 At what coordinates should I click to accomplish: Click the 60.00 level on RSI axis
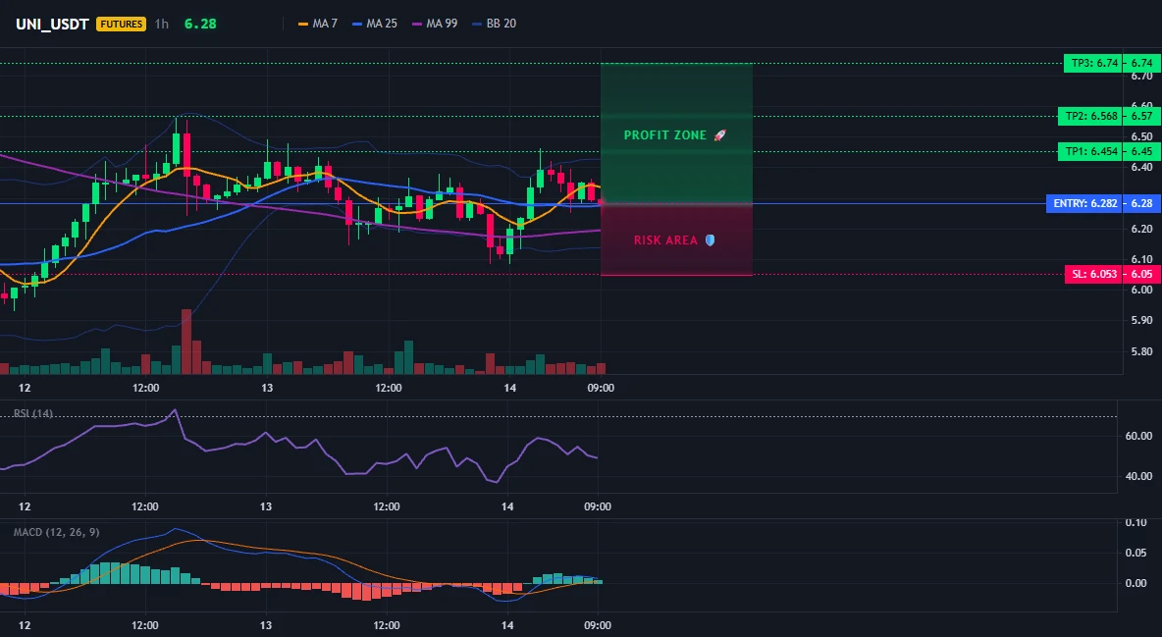click(1138, 436)
